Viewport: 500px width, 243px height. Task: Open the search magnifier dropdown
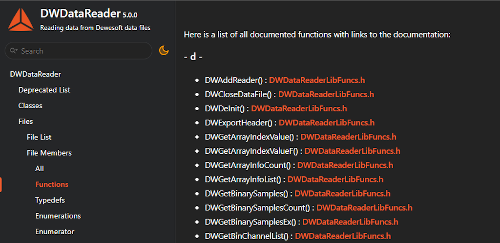[14, 51]
